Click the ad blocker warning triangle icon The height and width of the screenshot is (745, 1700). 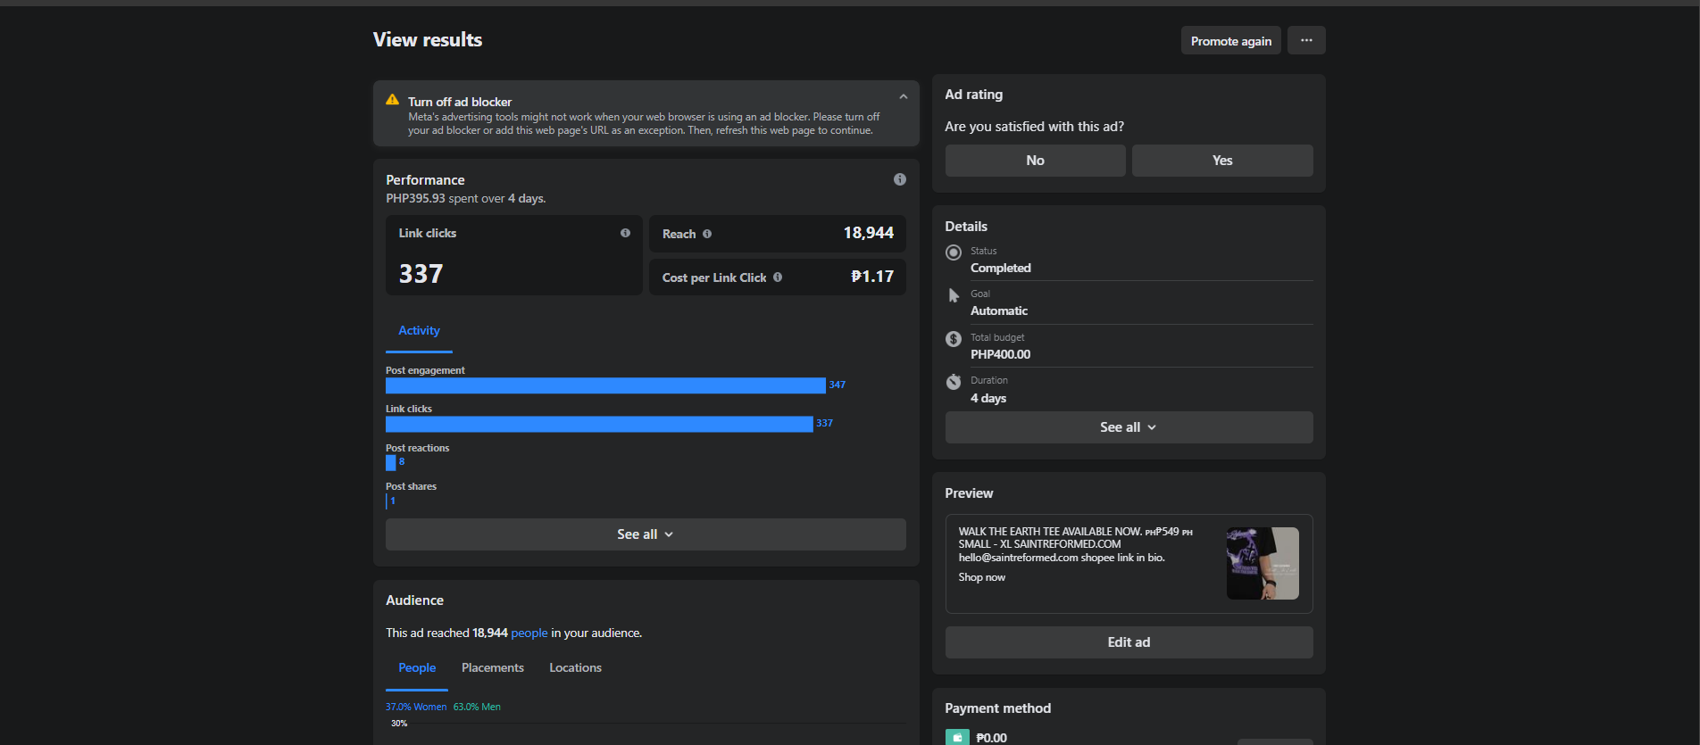coord(392,100)
